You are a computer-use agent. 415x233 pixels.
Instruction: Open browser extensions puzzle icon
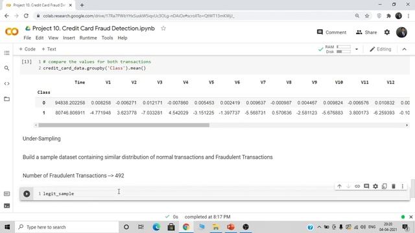[x=388, y=16]
